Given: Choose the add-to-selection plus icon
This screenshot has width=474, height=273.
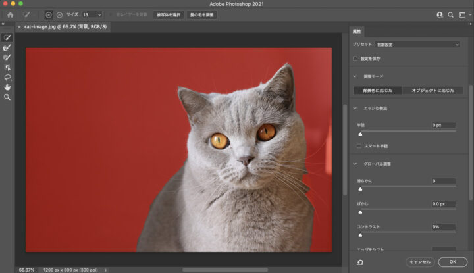Looking at the screenshot, I should pyautogui.click(x=48, y=14).
